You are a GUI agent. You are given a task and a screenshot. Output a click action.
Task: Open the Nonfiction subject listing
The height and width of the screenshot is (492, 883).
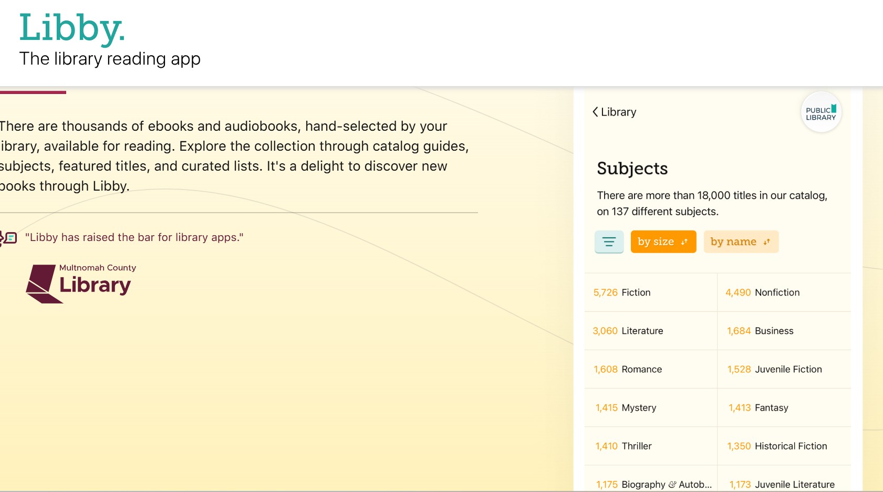click(x=777, y=292)
